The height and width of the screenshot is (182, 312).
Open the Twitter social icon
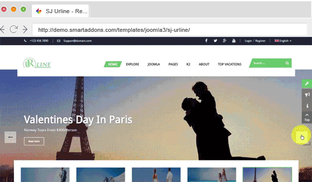(x=215, y=41)
